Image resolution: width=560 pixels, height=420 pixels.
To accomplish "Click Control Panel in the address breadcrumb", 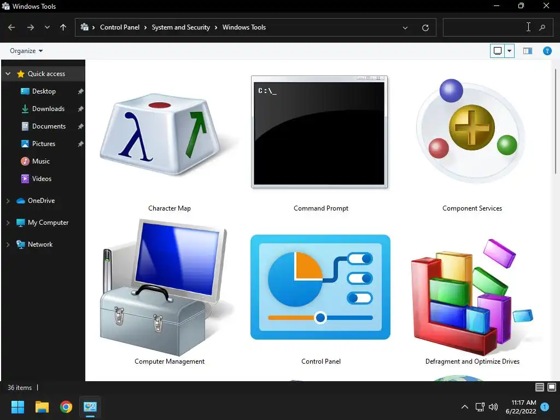I will pyautogui.click(x=120, y=27).
